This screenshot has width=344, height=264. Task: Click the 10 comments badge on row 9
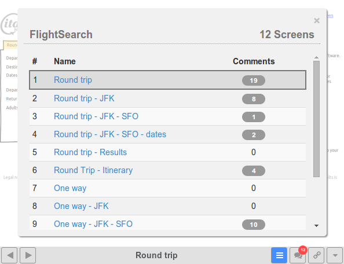click(254, 225)
